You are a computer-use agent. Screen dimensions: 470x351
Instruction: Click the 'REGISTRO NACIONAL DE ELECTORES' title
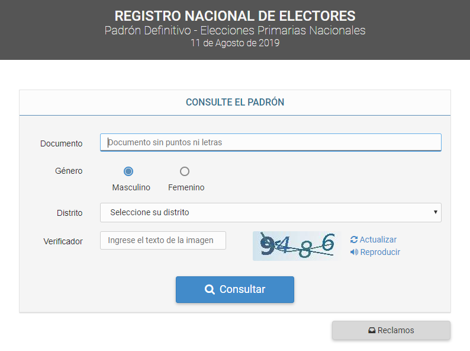click(x=235, y=16)
